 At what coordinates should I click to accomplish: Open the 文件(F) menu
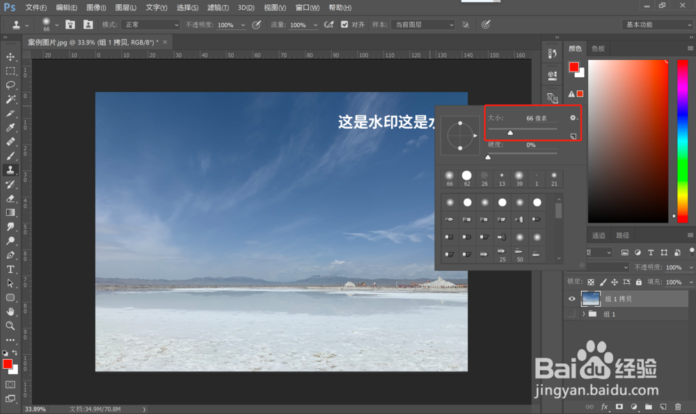coord(35,8)
